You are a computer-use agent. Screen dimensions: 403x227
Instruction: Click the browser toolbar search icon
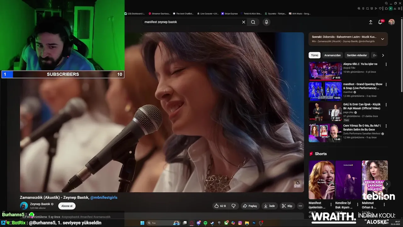tap(359, 9)
